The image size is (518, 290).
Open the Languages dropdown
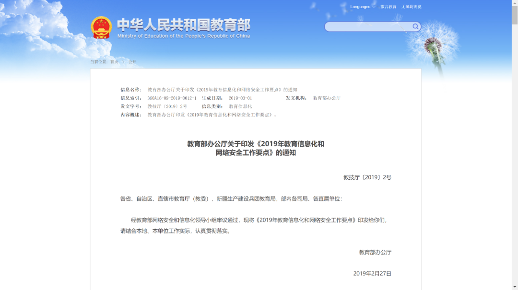click(x=363, y=7)
